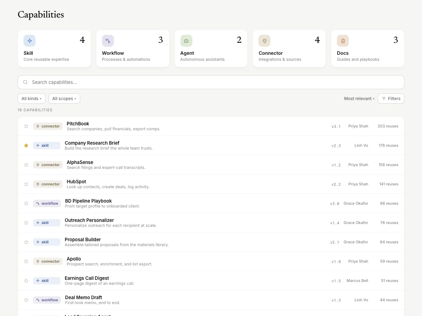Click the search magnifier icon
Viewport: 422px width, 316px height.
click(25, 82)
